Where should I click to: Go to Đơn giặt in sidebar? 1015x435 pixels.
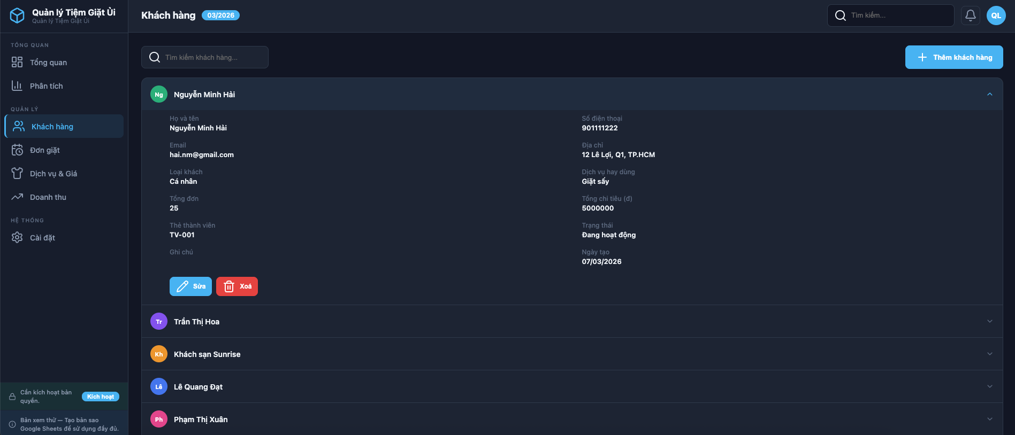coord(45,150)
